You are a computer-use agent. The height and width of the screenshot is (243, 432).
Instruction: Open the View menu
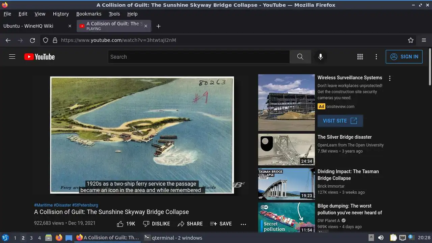(x=40, y=14)
